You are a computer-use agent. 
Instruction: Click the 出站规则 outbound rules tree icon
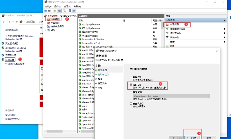coord(49,23)
